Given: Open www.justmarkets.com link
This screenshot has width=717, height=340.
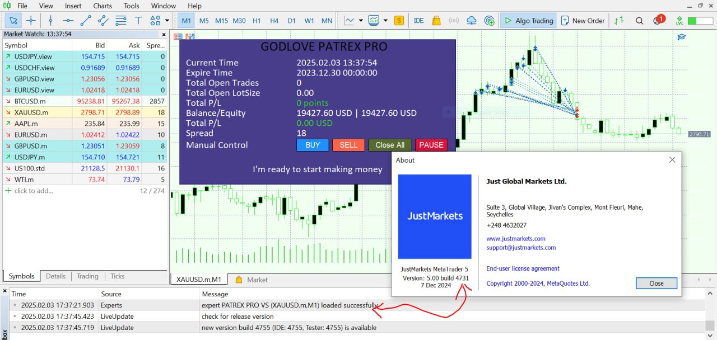Looking at the screenshot, I should pos(516,239).
